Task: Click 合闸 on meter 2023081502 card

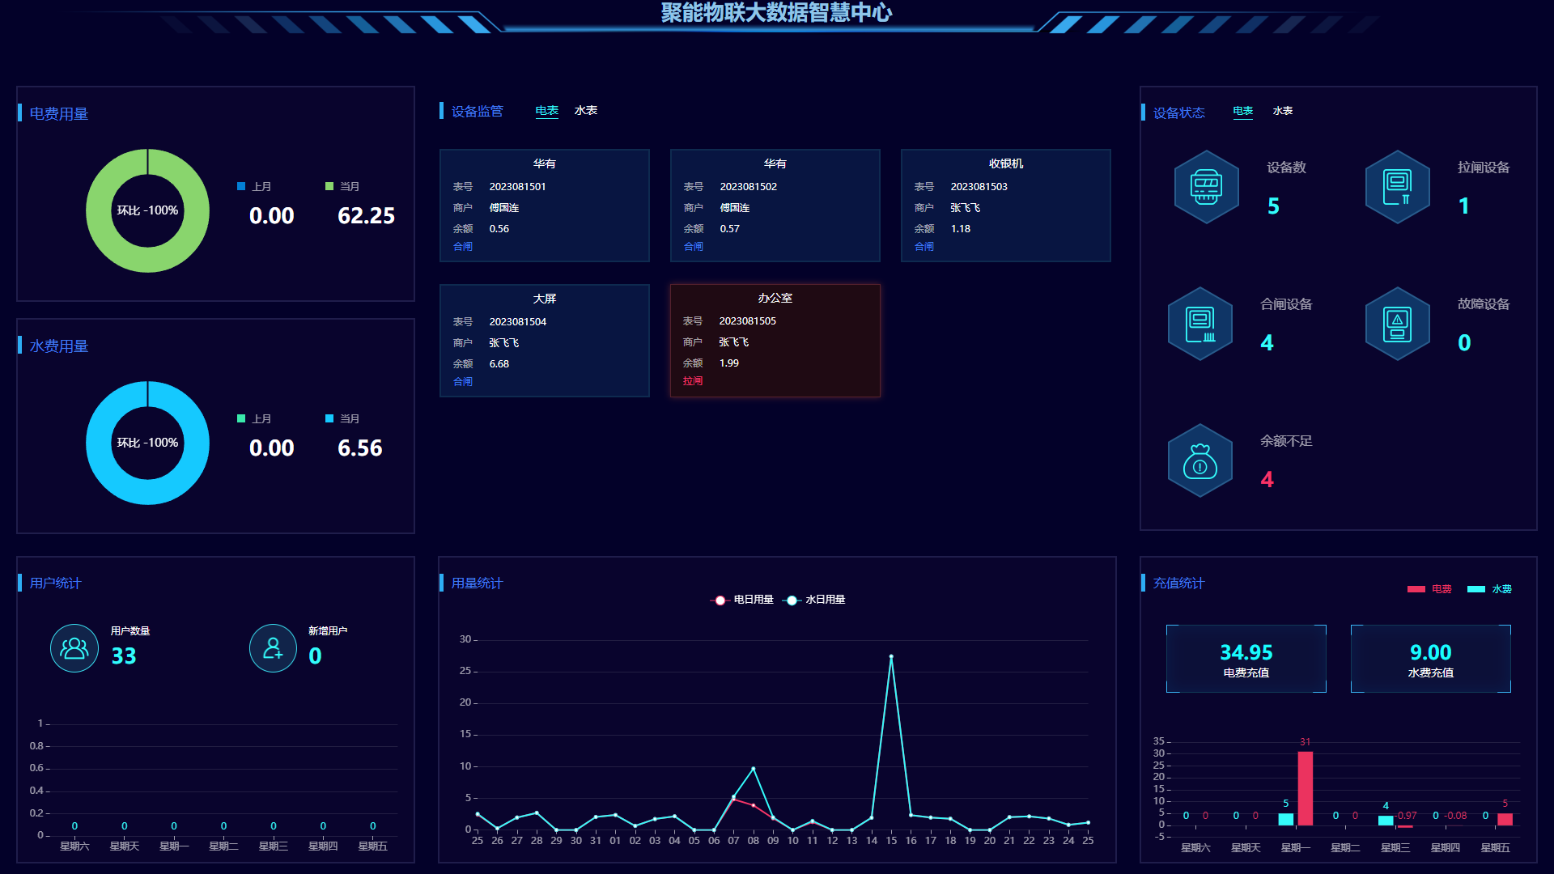Action: 694,247
